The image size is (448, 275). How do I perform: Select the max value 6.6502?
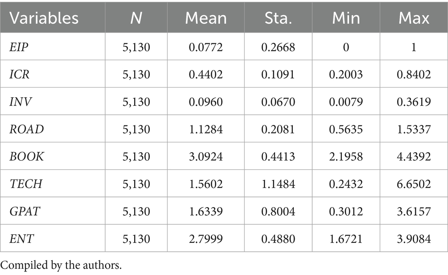coord(414,184)
